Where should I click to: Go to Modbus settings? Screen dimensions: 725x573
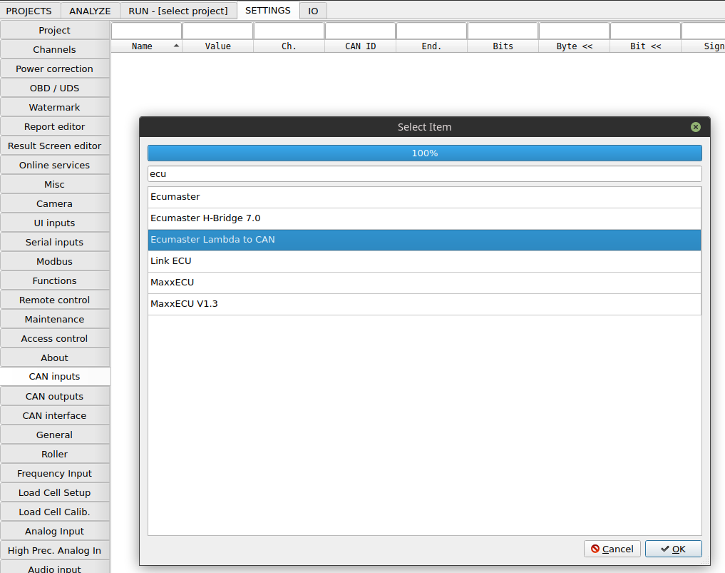click(x=55, y=262)
